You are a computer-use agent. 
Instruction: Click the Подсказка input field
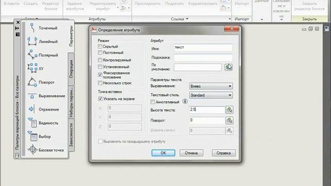203,57
